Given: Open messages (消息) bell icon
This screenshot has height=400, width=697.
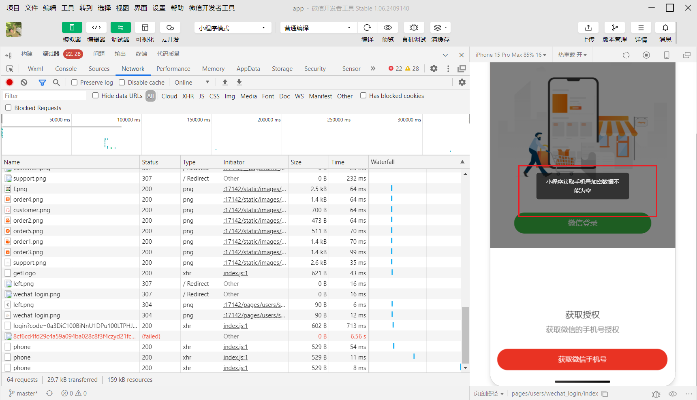Looking at the screenshot, I should point(665,28).
